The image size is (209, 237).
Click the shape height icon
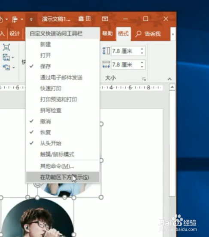coord(106,51)
